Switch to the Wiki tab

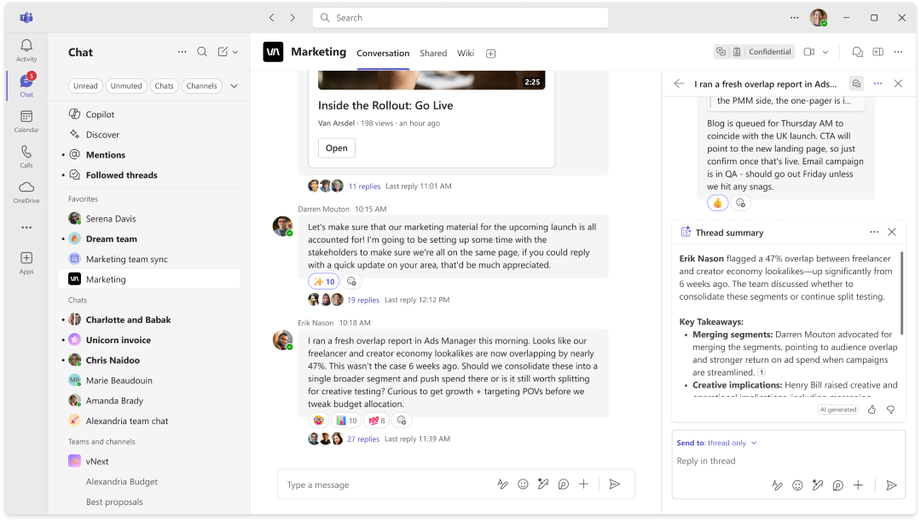click(x=466, y=53)
